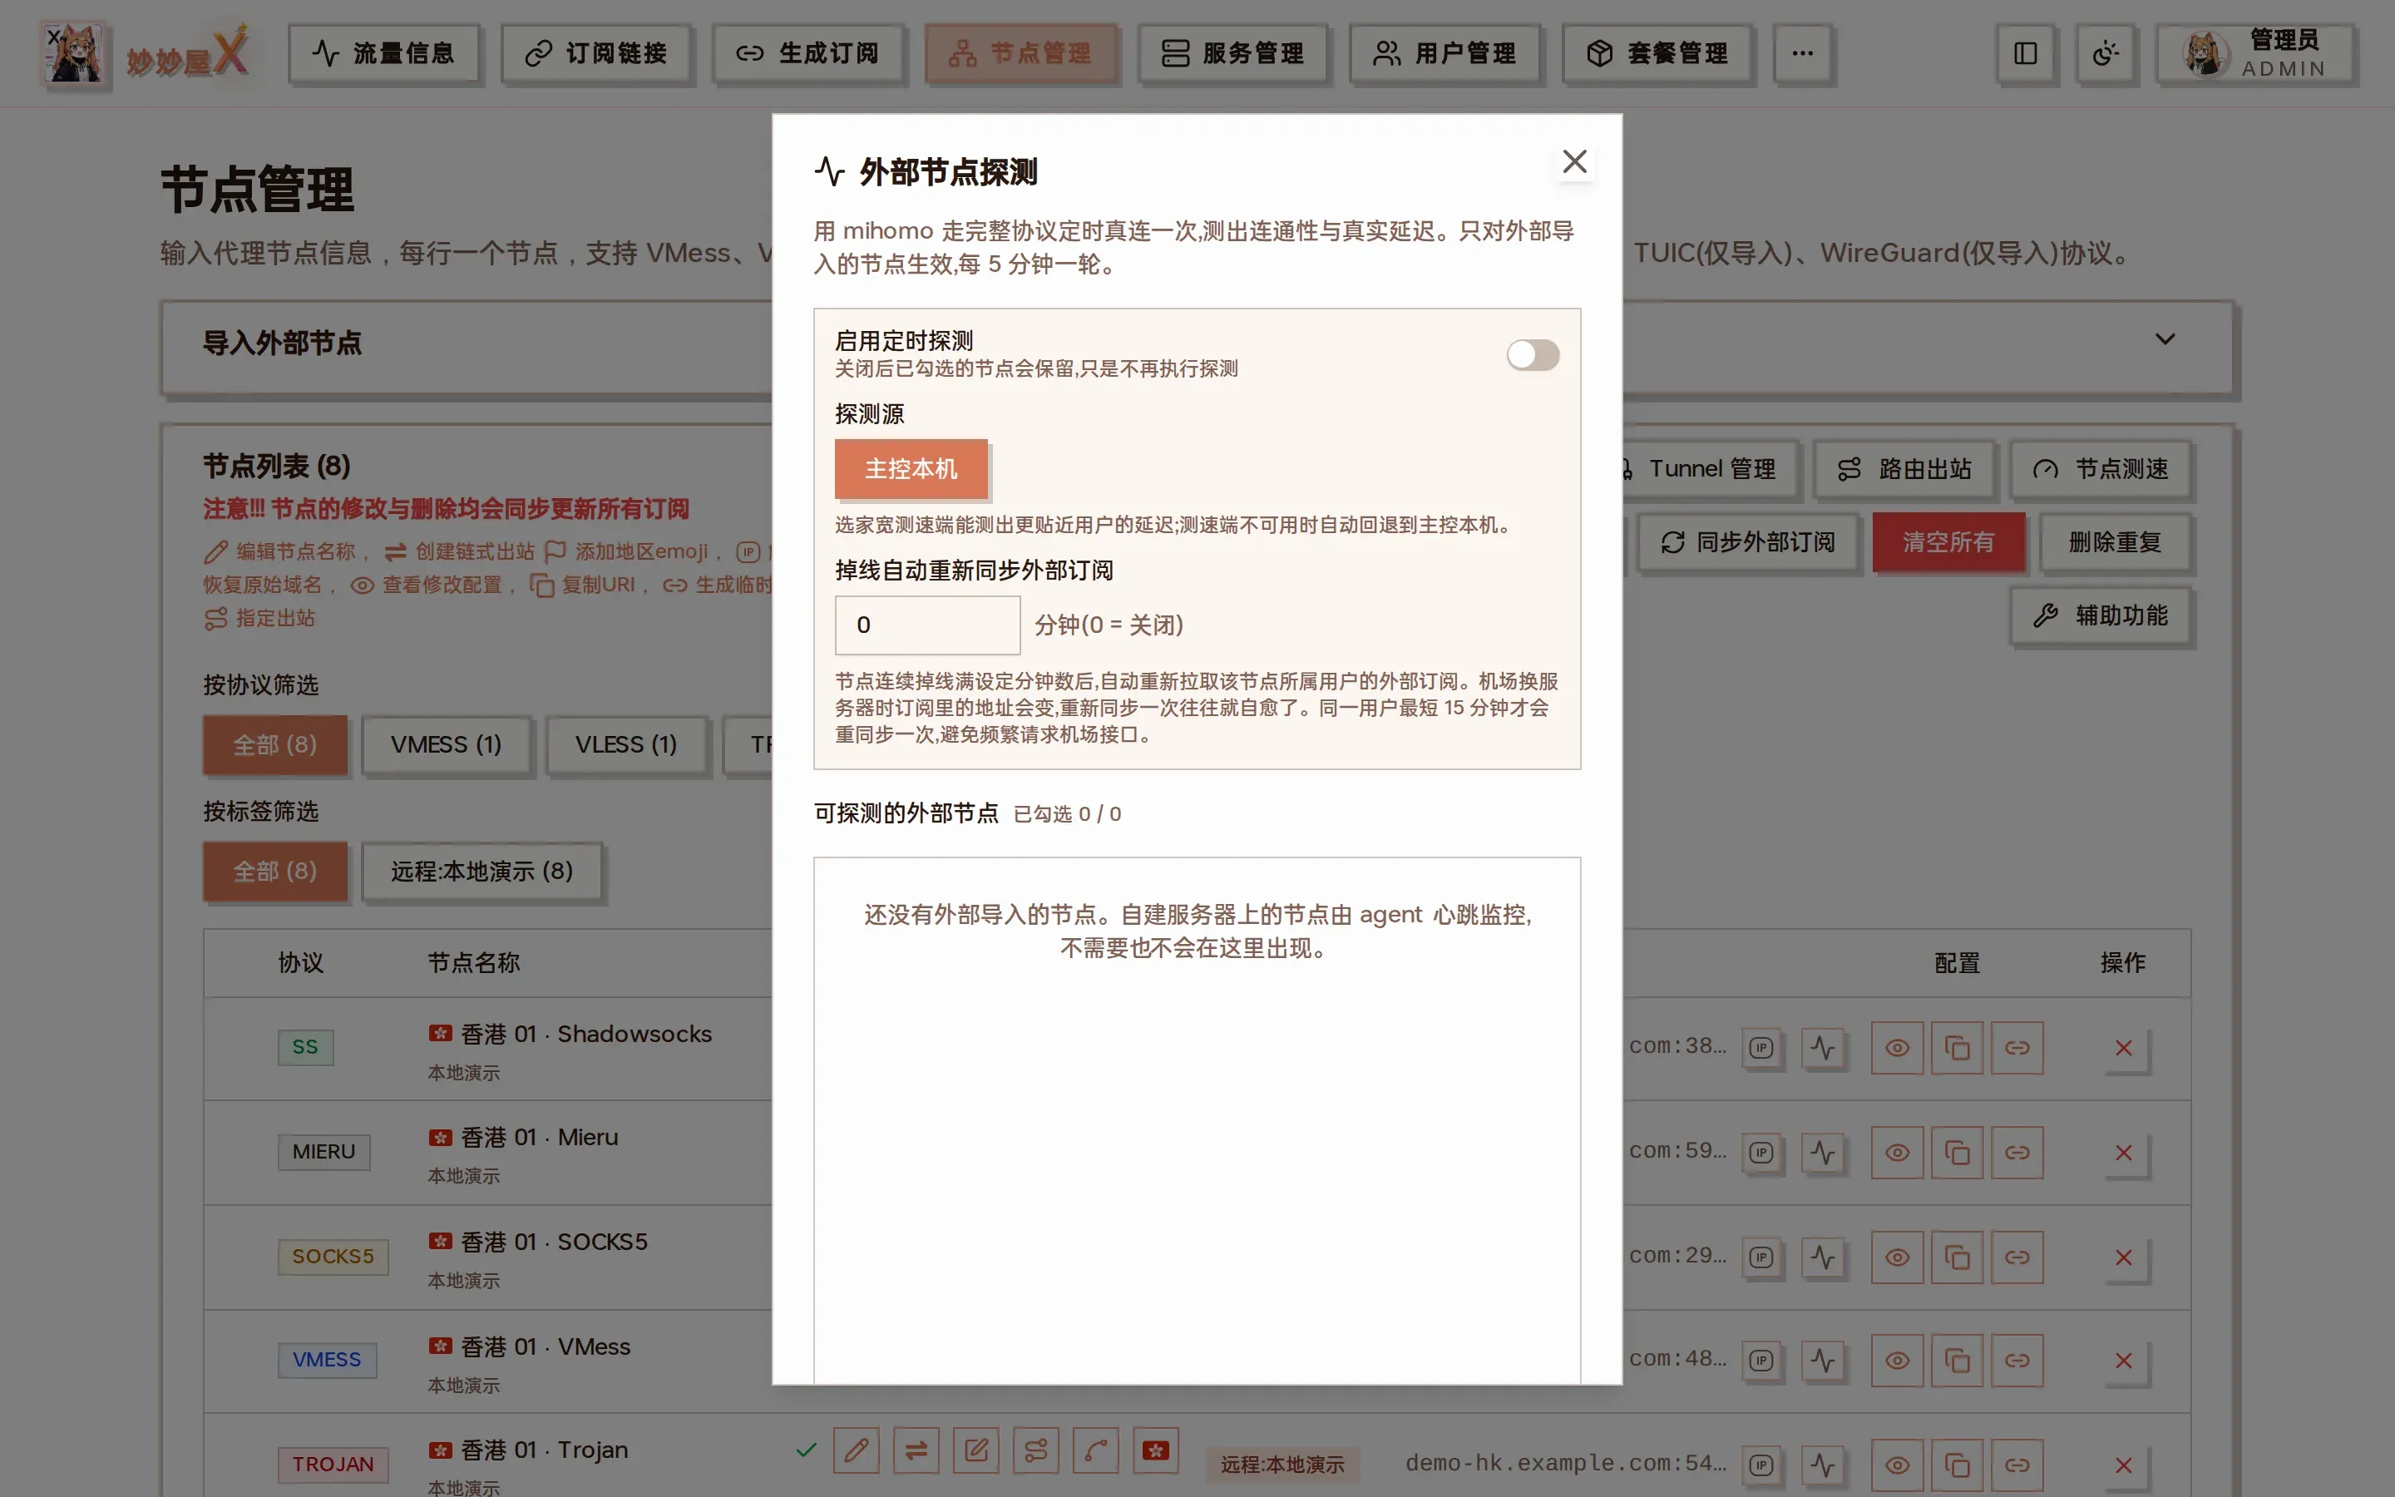
Task: Click 同步外部订阅 button
Action: [x=1748, y=542]
